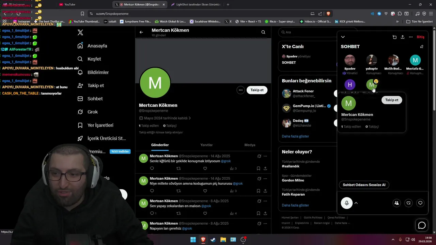Click the share icon in space header
The image size is (436, 245).
click(403, 37)
